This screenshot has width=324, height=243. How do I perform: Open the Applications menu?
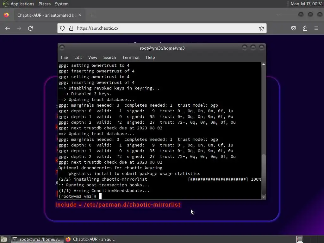[22, 4]
